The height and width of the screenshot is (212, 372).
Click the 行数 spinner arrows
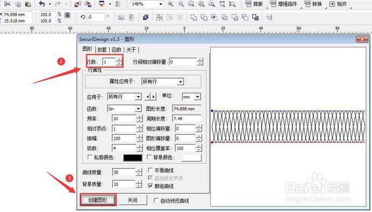coord(119,61)
